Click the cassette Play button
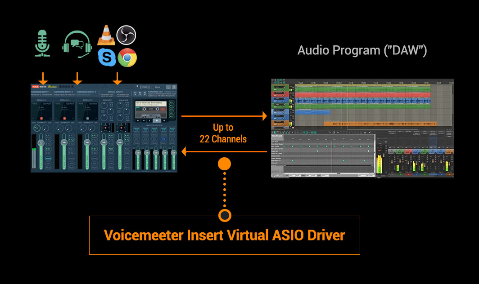 [149, 120]
